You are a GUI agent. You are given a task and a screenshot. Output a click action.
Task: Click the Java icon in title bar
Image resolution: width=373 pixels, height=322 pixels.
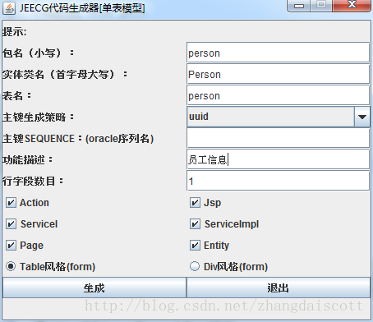point(9,8)
